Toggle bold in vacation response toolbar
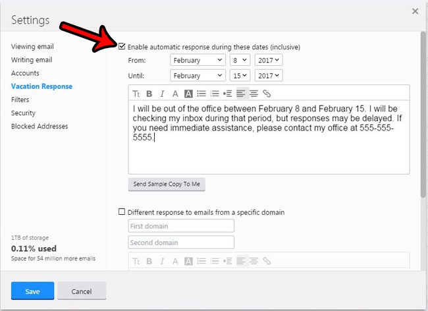The width and height of the screenshot is (428, 311). tap(149, 94)
